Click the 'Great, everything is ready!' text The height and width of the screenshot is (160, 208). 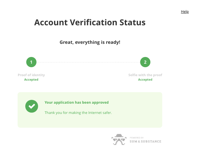90,42
